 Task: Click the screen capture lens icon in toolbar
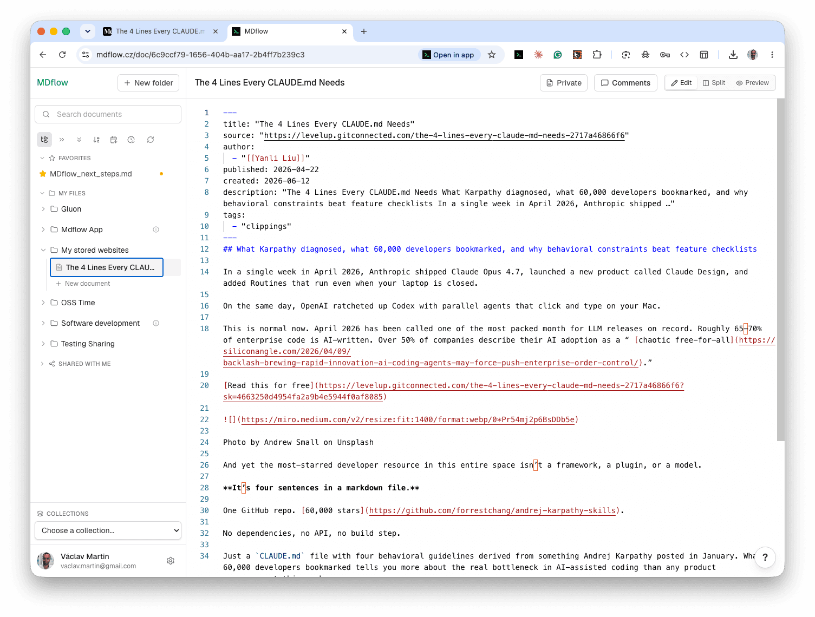626,55
